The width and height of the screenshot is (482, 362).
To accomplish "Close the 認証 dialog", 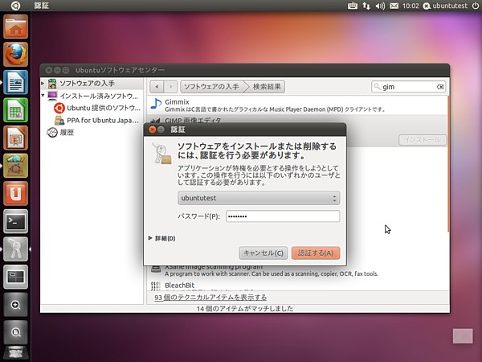I will [x=152, y=130].
